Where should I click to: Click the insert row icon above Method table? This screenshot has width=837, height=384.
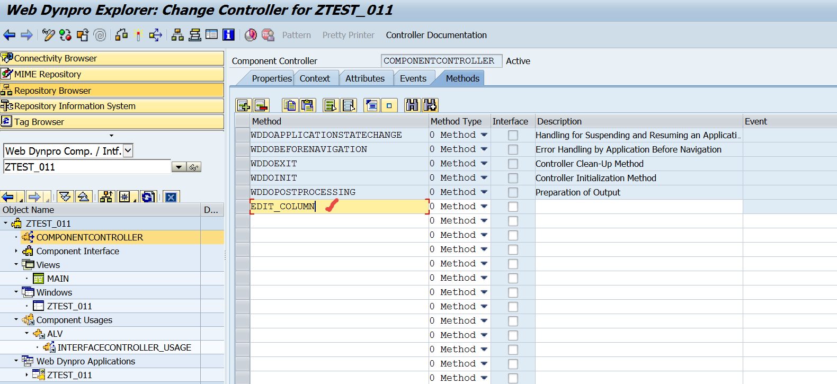click(x=243, y=105)
